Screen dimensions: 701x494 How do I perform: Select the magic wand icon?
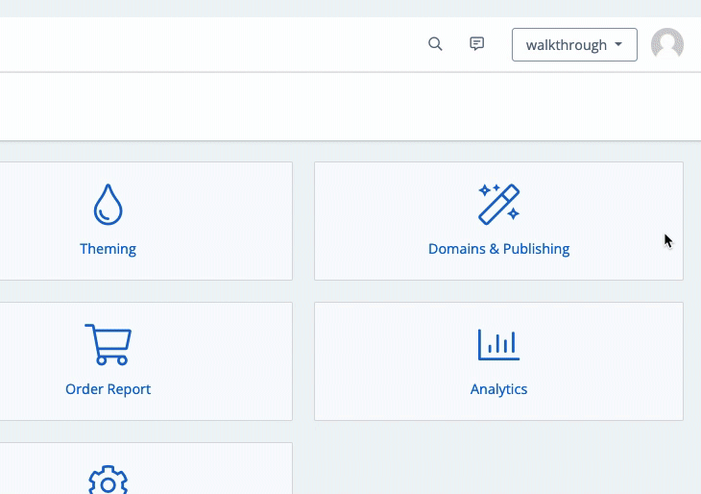pos(498,204)
